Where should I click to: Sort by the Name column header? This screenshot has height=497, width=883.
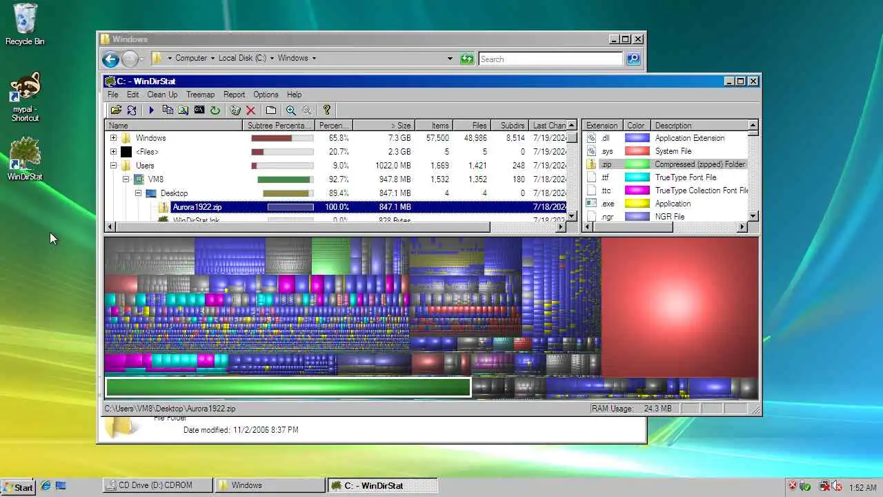click(174, 126)
